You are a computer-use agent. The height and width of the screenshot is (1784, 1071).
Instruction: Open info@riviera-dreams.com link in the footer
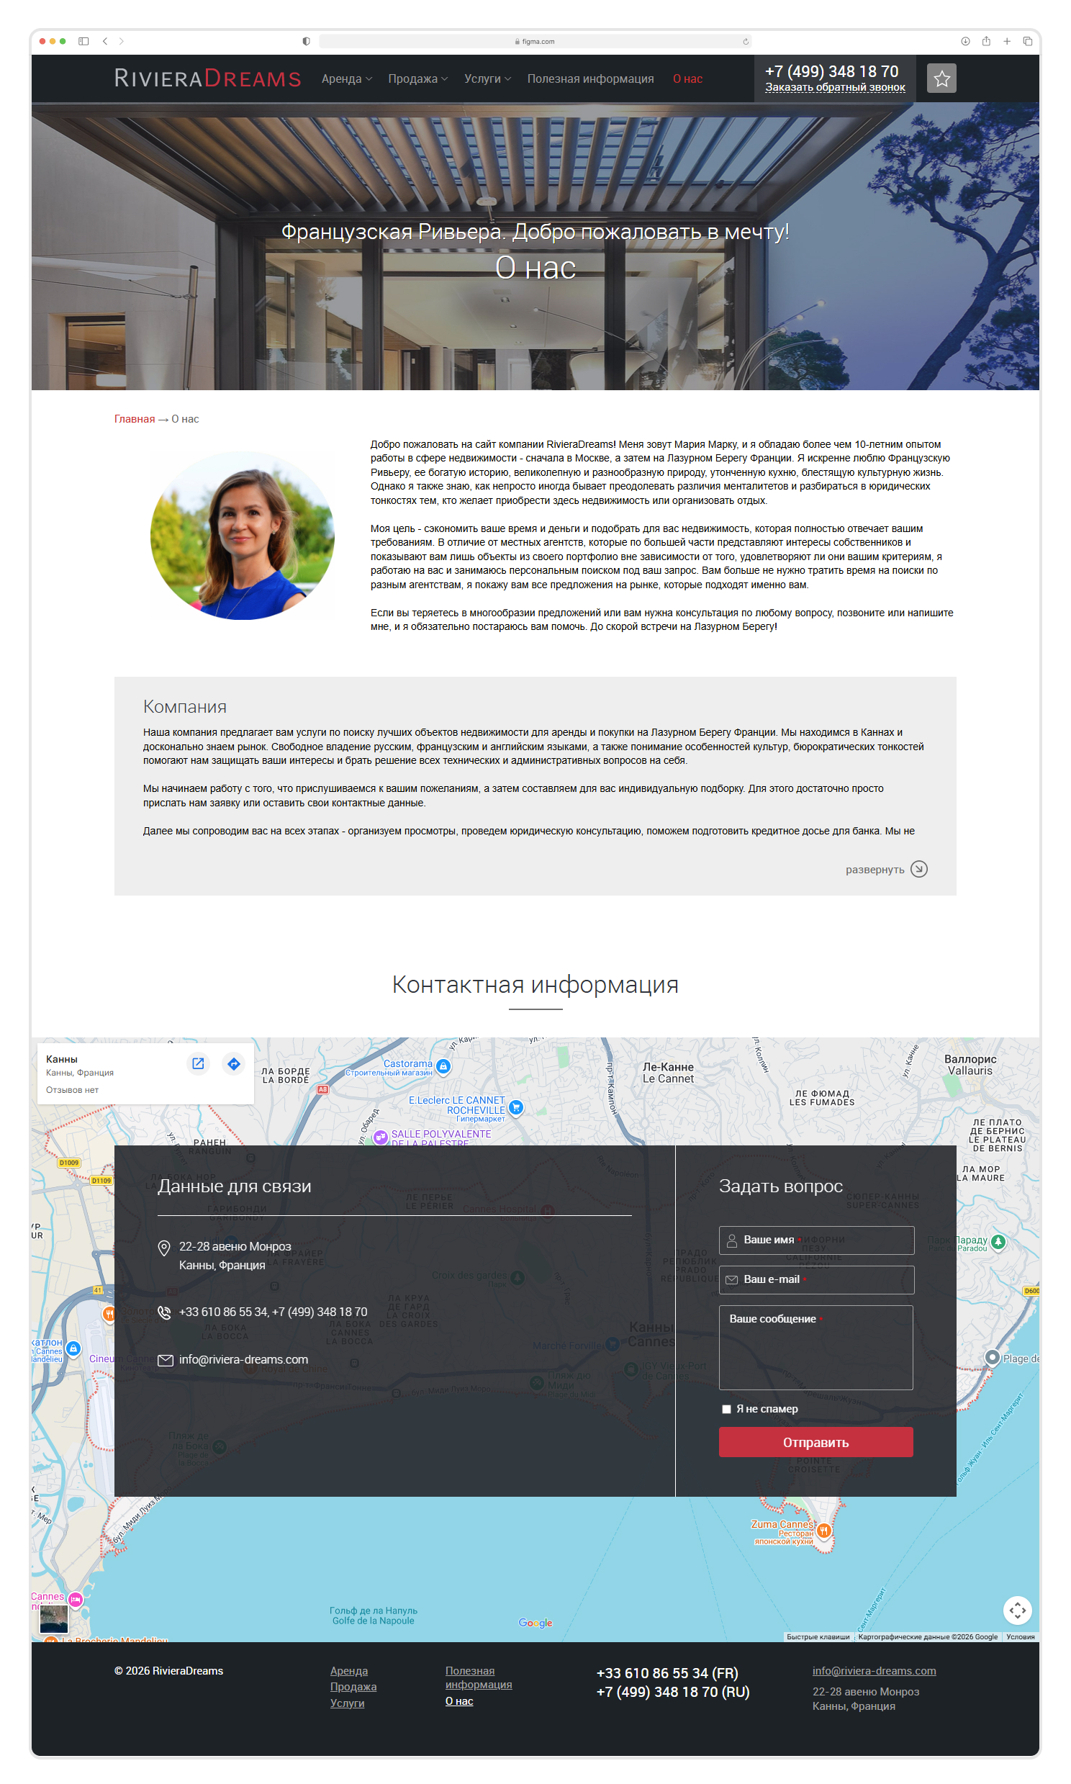coord(874,1671)
